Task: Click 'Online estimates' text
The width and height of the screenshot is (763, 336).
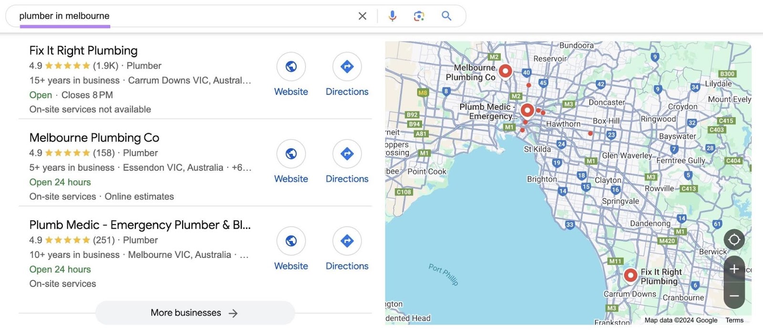Action: coord(139,196)
